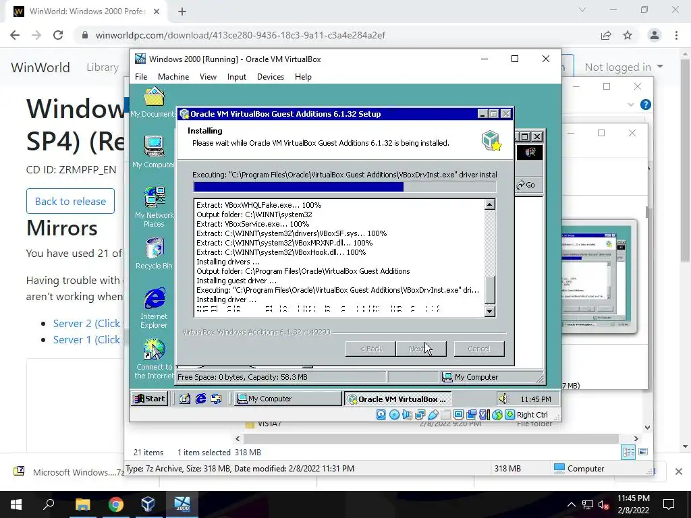Open Library in WinWorld navigation

coord(103,67)
